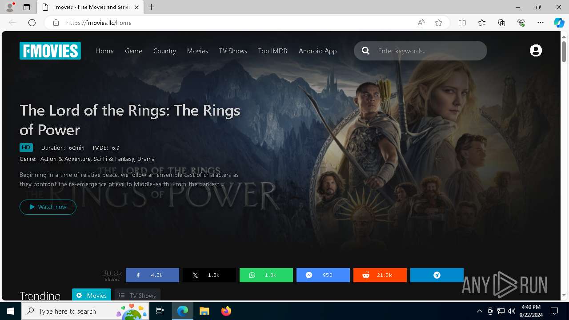Open Android App page
The height and width of the screenshot is (320, 569).
(x=317, y=51)
